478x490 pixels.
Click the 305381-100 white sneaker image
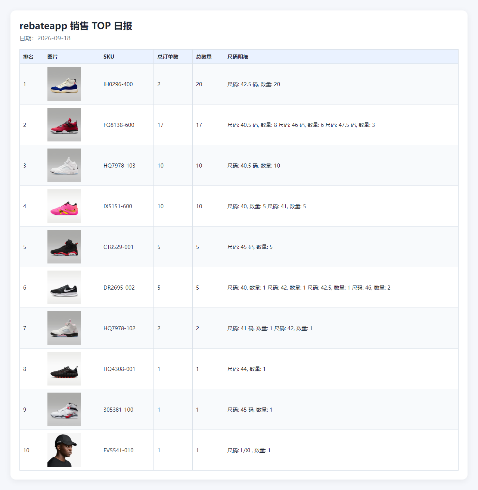(x=64, y=409)
